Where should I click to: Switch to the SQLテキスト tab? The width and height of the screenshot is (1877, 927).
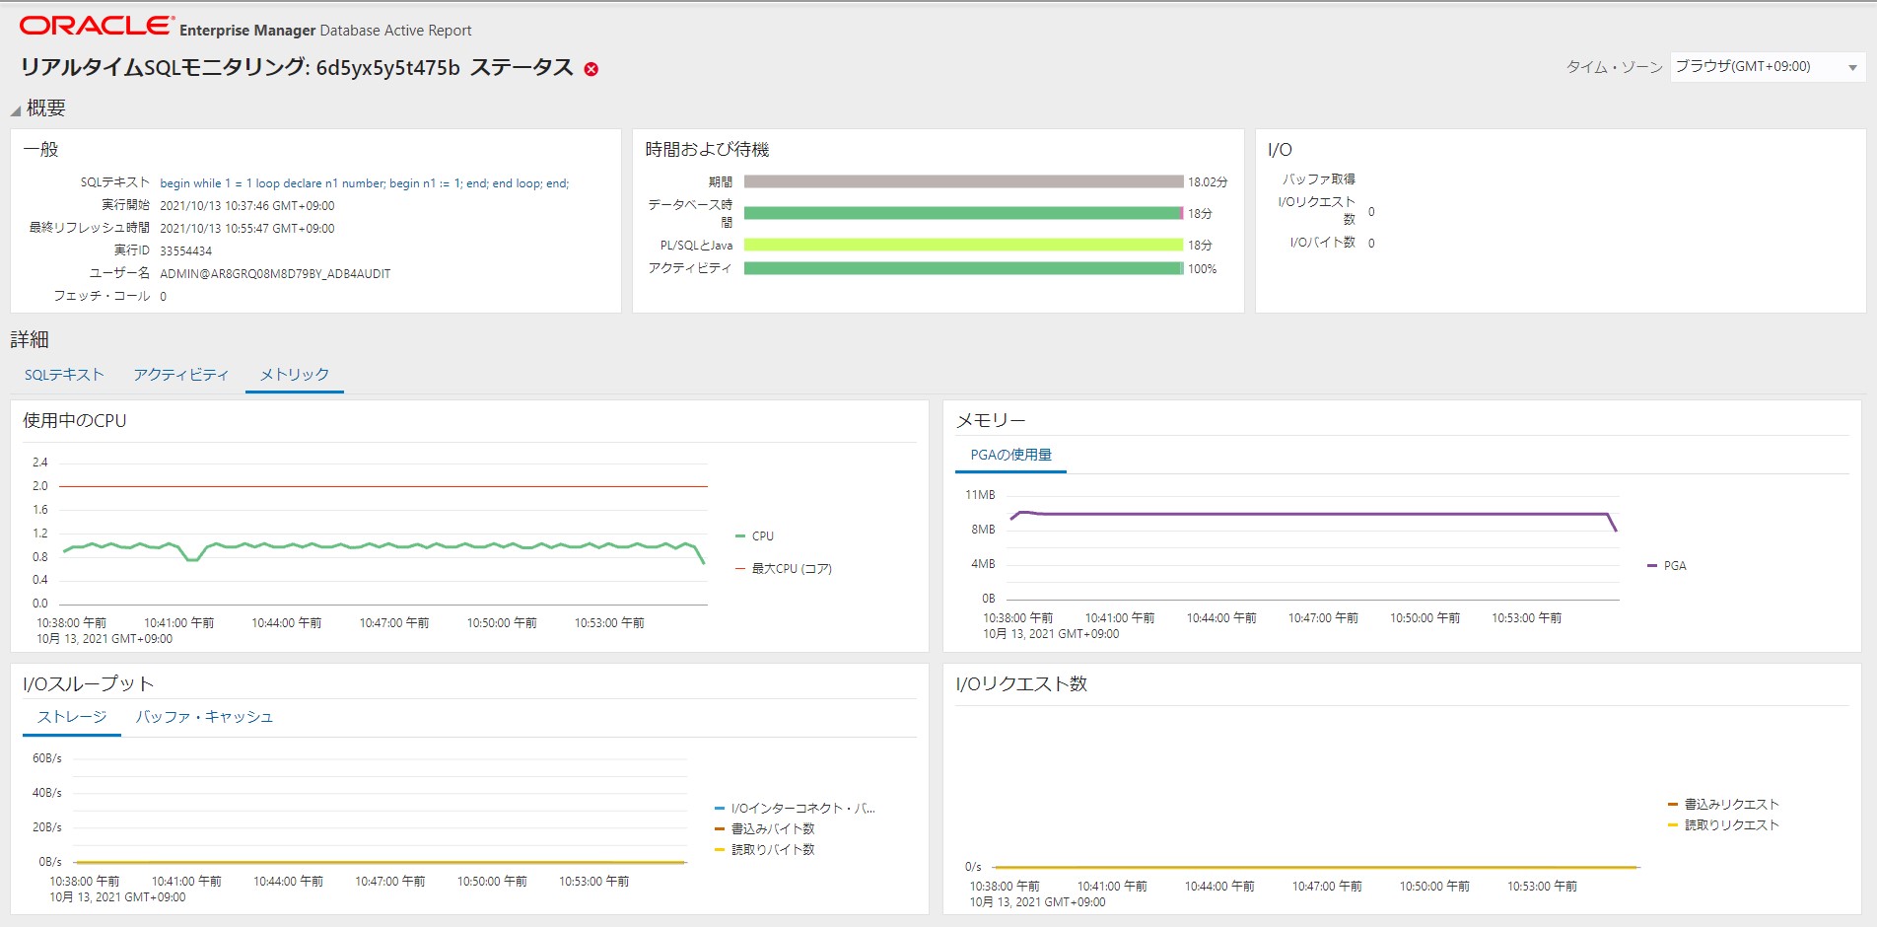pos(65,374)
